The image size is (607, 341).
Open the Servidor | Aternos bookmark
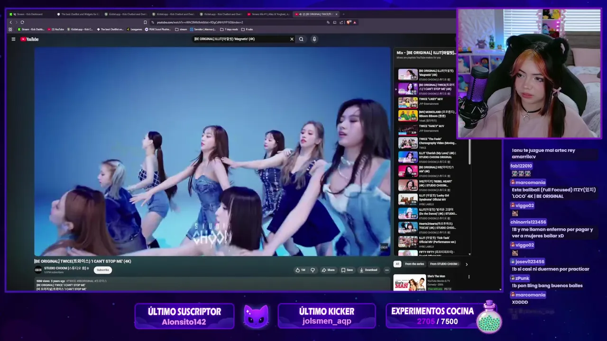click(x=203, y=29)
